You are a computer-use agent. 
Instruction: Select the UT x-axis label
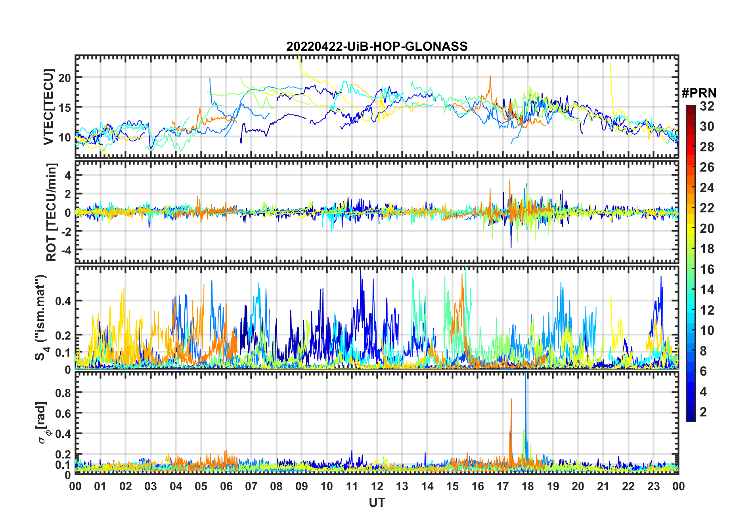[x=377, y=503]
